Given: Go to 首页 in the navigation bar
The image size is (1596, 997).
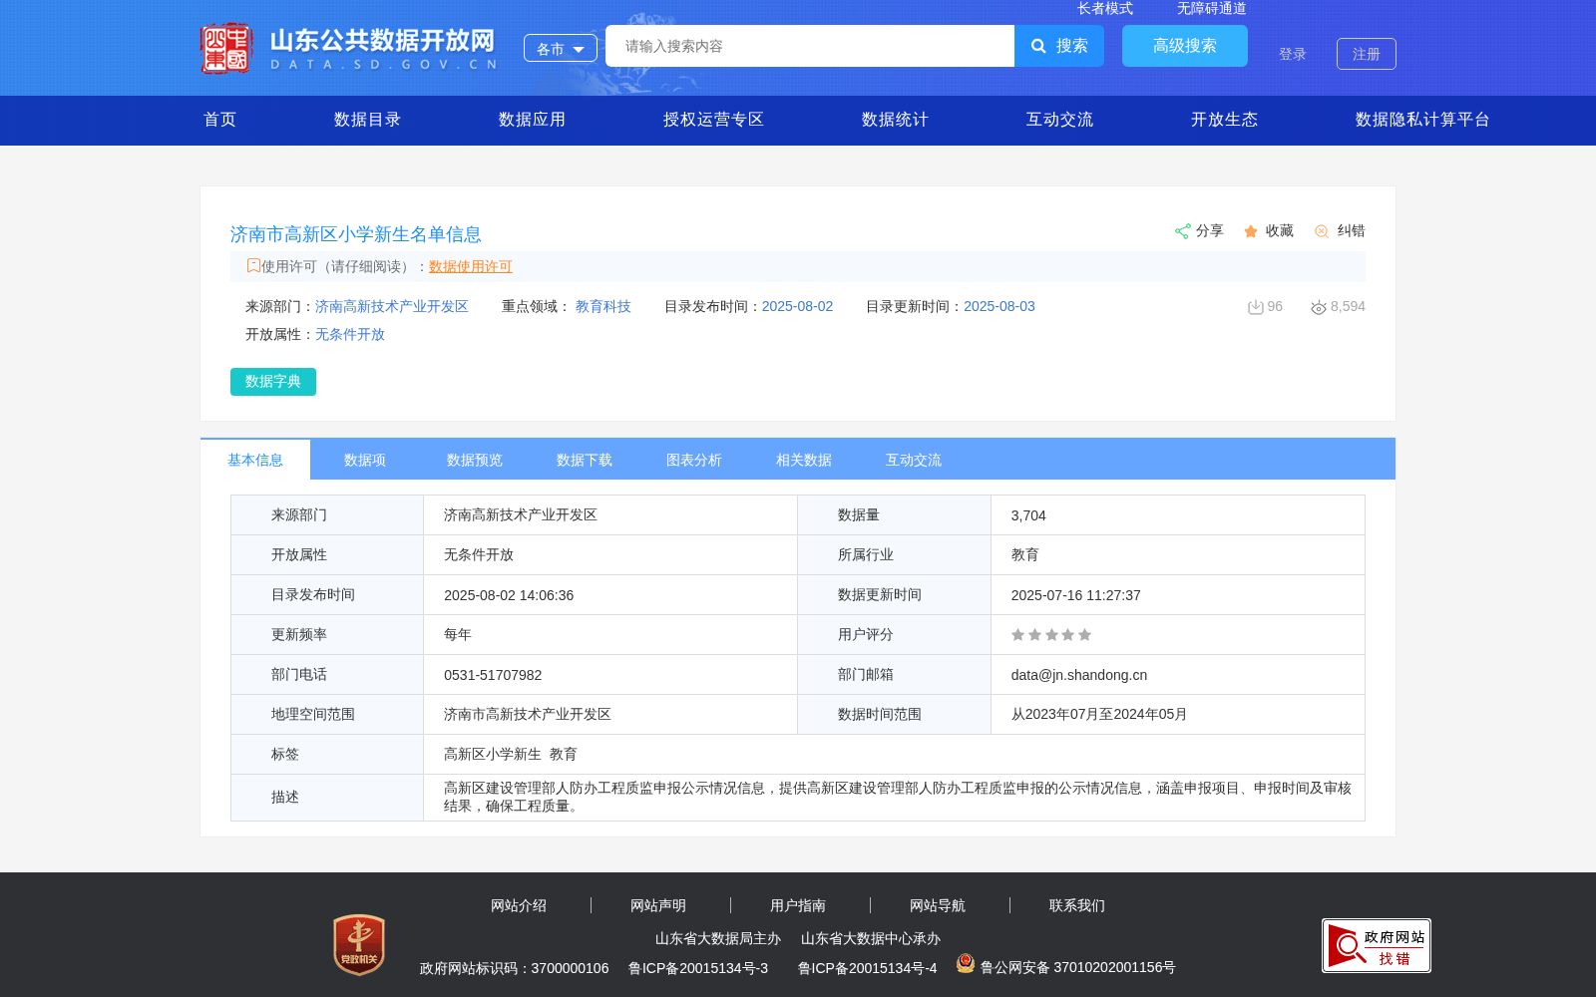Looking at the screenshot, I should tap(220, 120).
